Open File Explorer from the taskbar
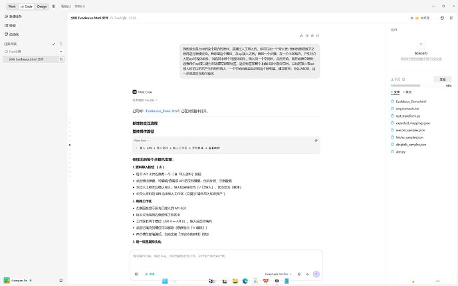This screenshot has height=286, width=458. pos(235,281)
